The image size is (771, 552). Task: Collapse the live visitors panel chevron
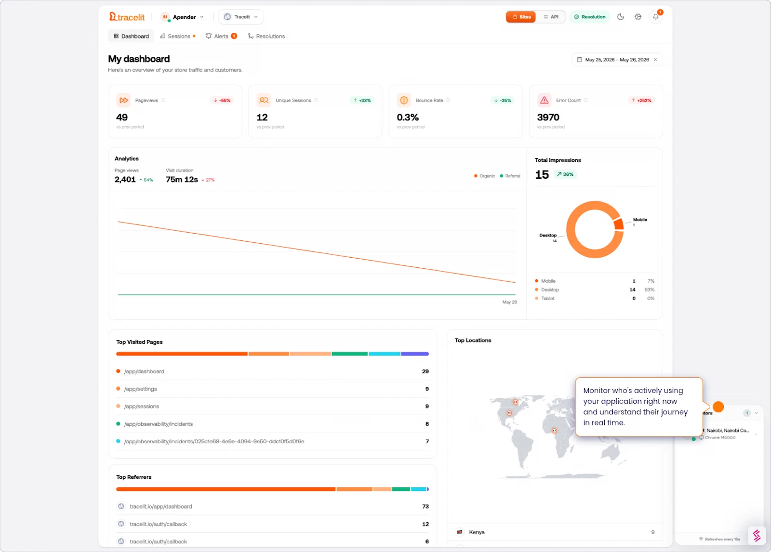click(x=756, y=413)
